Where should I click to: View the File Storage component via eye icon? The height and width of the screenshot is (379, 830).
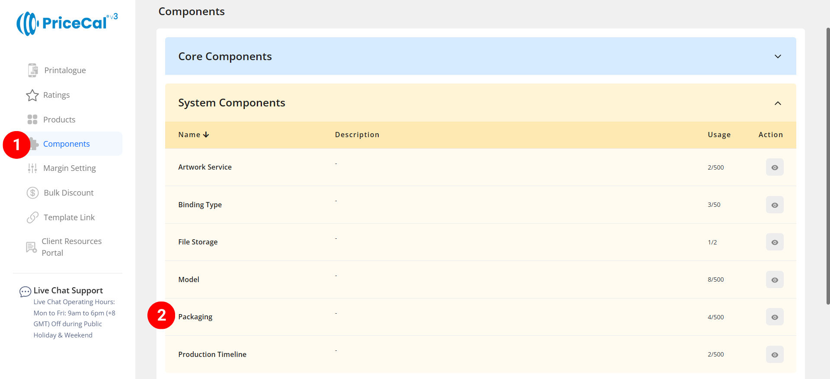(x=774, y=242)
